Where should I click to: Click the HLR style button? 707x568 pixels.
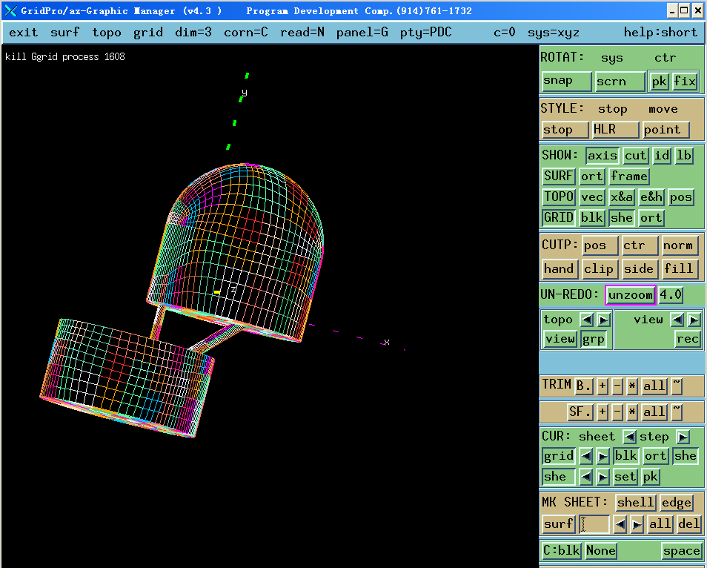tap(614, 130)
